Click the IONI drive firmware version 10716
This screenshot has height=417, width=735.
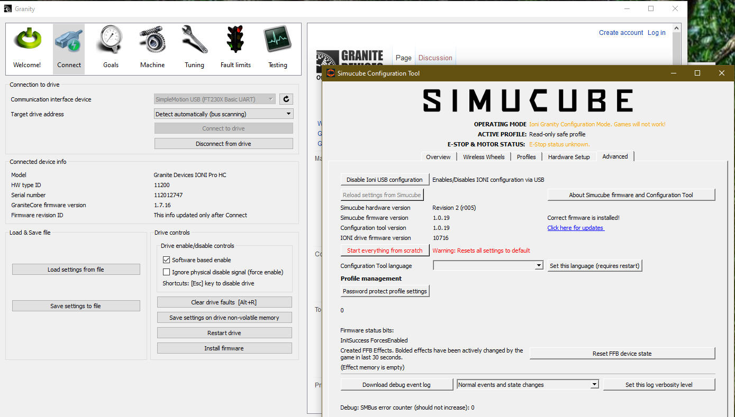[x=440, y=238]
